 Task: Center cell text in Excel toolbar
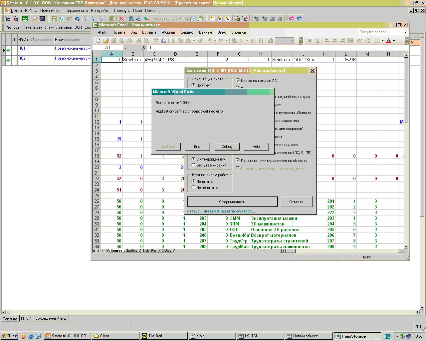334,41
